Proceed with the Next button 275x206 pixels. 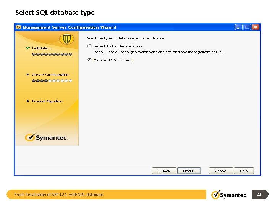click(189, 171)
